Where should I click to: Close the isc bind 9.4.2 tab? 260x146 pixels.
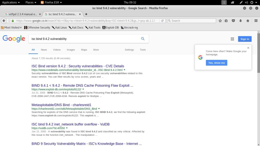(80, 14)
